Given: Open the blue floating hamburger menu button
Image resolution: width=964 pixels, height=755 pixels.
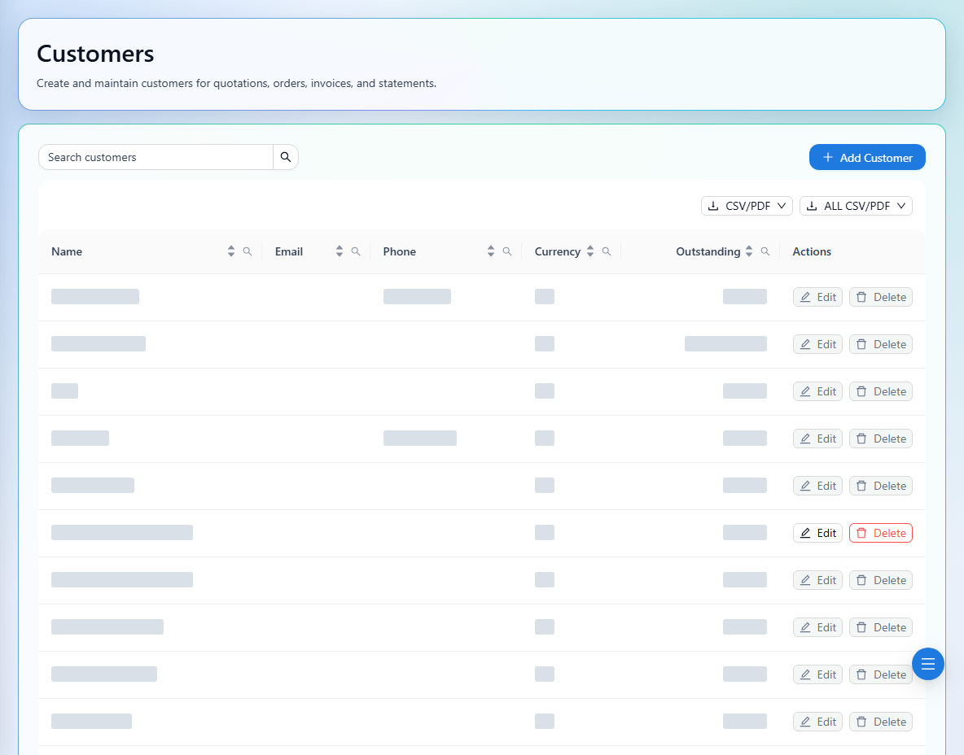Looking at the screenshot, I should point(927,664).
